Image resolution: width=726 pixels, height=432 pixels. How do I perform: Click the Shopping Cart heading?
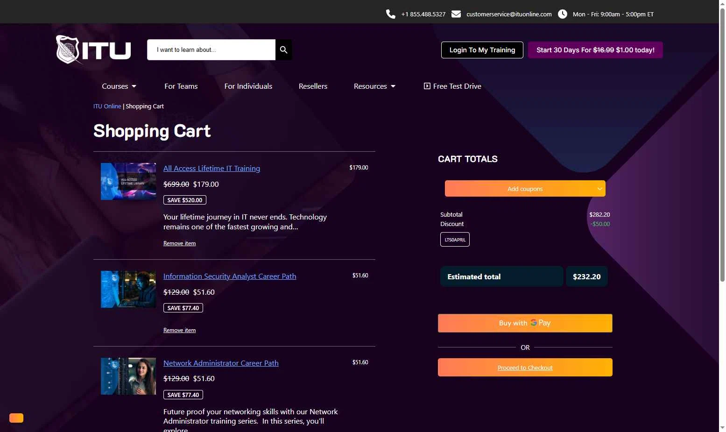coord(152,131)
